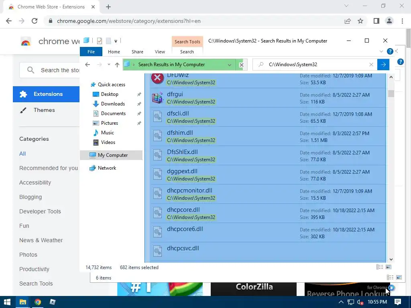Click the dhcpcore6.dll file icon
Screen dimensions: 411x308
(x=157, y=232)
